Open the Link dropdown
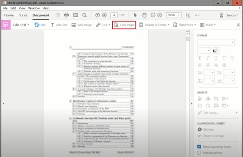Viewport: 243px width, 157px height. tap(103, 25)
